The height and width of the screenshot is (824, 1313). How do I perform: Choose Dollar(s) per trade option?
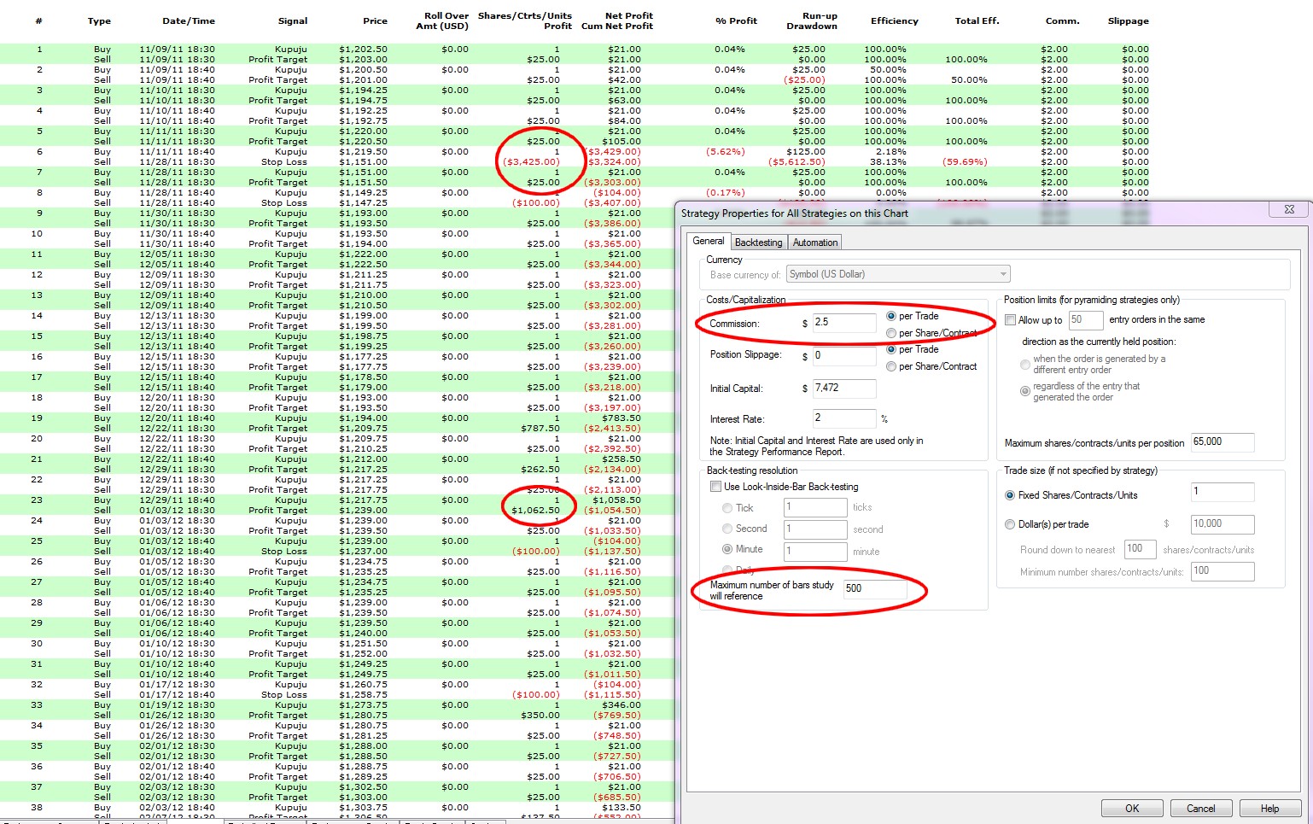tap(1011, 524)
